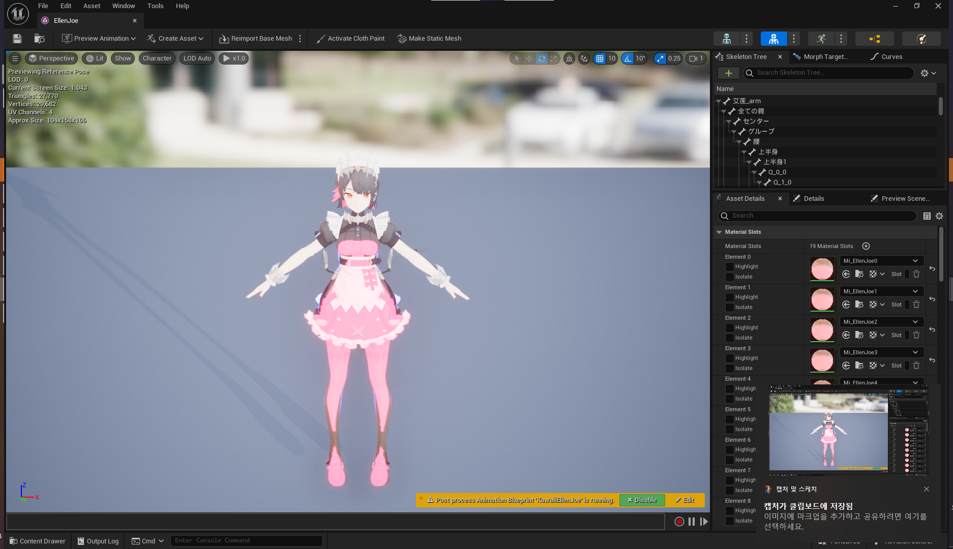Toggle rotation angle snapping
Viewport: 953px width, 549px height.
click(x=628, y=58)
